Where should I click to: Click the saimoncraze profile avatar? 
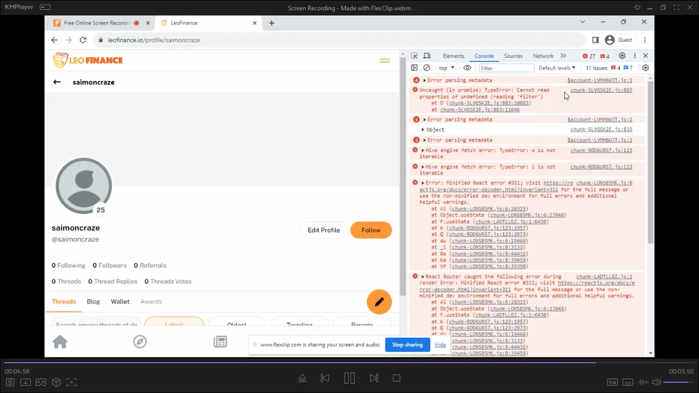click(84, 186)
